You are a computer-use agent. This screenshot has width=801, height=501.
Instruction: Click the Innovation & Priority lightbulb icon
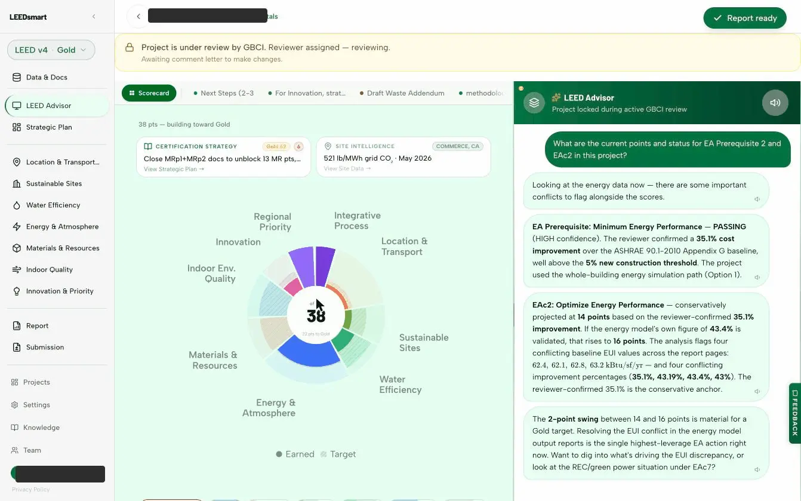pyautogui.click(x=16, y=291)
